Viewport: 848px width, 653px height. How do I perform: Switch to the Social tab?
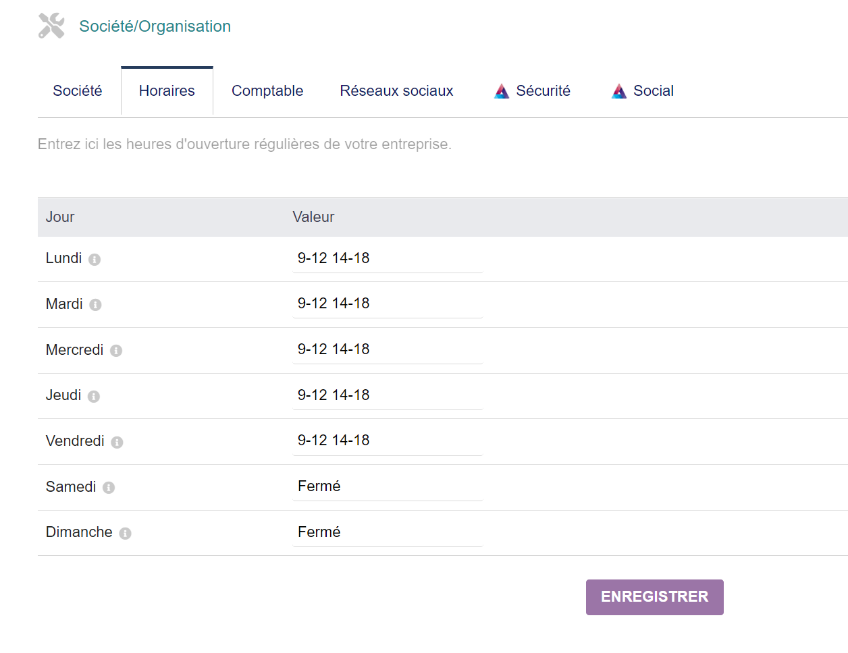654,90
